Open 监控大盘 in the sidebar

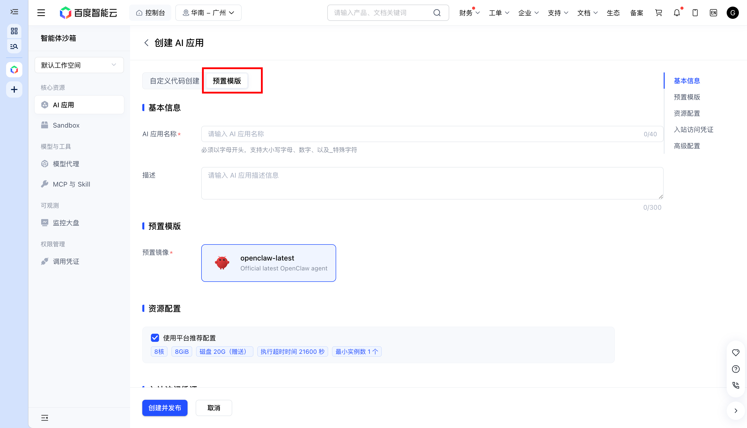click(x=79, y=223)
